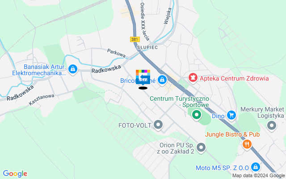Open the Google logo link

15,174
